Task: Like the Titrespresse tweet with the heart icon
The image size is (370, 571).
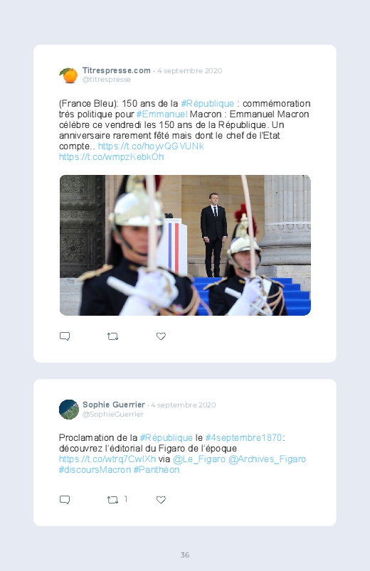Action: coord(161,336)
